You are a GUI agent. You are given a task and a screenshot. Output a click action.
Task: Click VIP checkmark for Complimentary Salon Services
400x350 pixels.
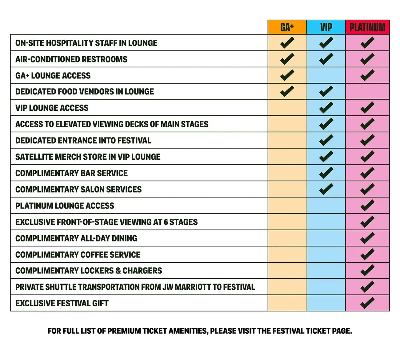326,189
